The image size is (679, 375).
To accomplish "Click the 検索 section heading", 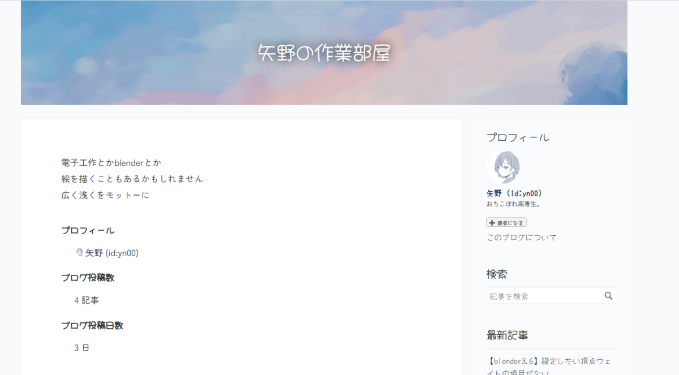I will 497,274.
